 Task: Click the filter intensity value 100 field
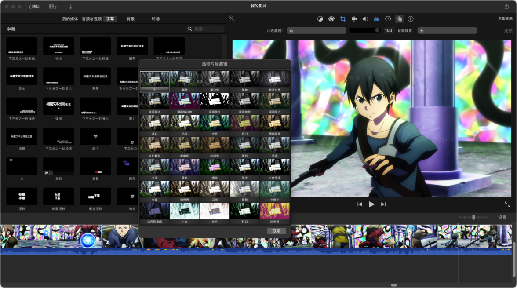[x=389, y=30]
